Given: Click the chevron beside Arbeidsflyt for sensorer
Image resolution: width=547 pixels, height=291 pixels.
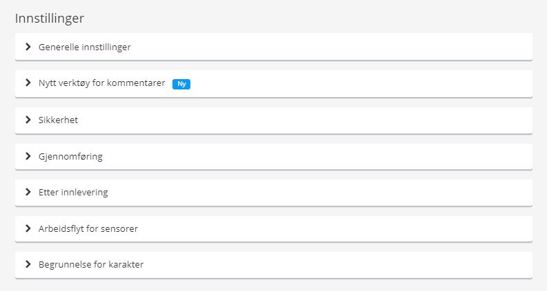Looking at the screenshot, I should click(x=28, y=228).
